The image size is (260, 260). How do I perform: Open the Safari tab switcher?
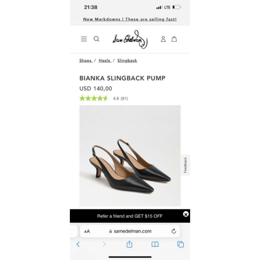tap(181, 244)
